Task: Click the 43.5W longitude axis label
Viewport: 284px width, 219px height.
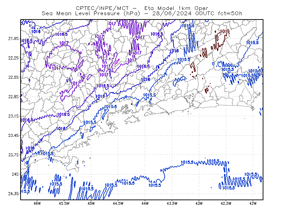Action: (x=172, y=203)
